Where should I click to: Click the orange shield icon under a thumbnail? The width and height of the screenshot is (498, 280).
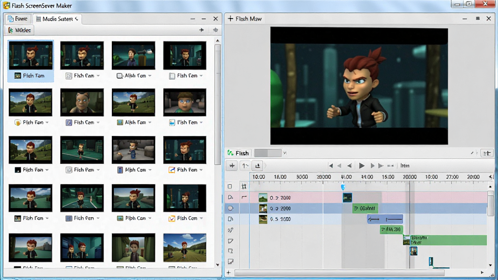pyautogui.click(x=18, y=122)
